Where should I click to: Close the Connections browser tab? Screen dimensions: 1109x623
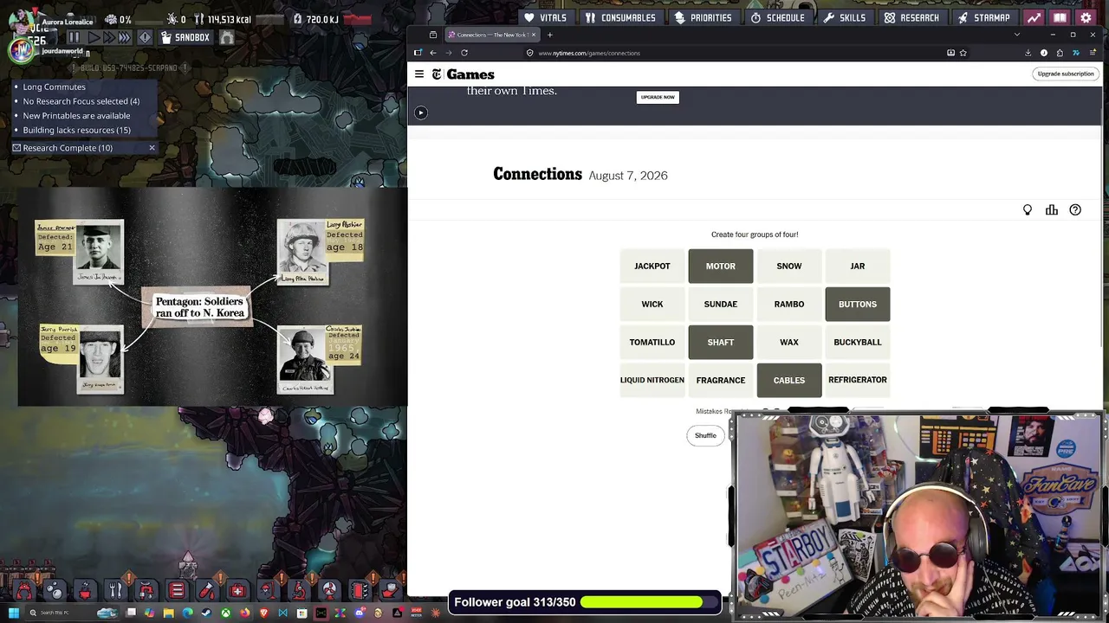tap(534, 35)
